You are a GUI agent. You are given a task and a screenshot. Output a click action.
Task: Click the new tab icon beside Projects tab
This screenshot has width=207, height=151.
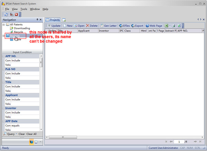(x=64, y=20)
